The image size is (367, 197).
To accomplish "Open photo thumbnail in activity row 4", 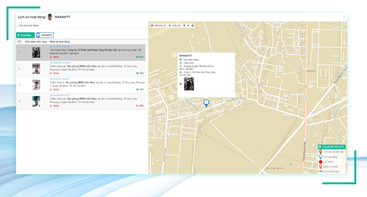I will point(36,101).
